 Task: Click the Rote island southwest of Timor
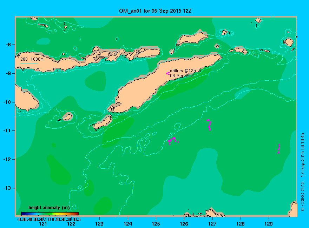[103, 122]
